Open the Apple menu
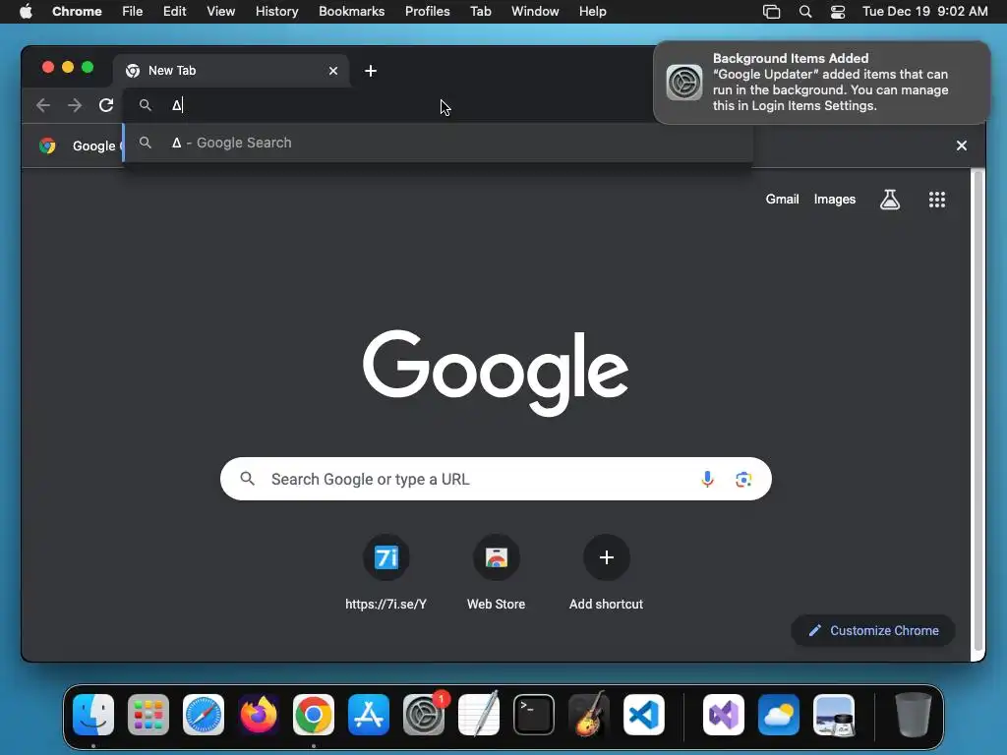The height and width of the screenshot is (755, 1007). pos(26,12)
